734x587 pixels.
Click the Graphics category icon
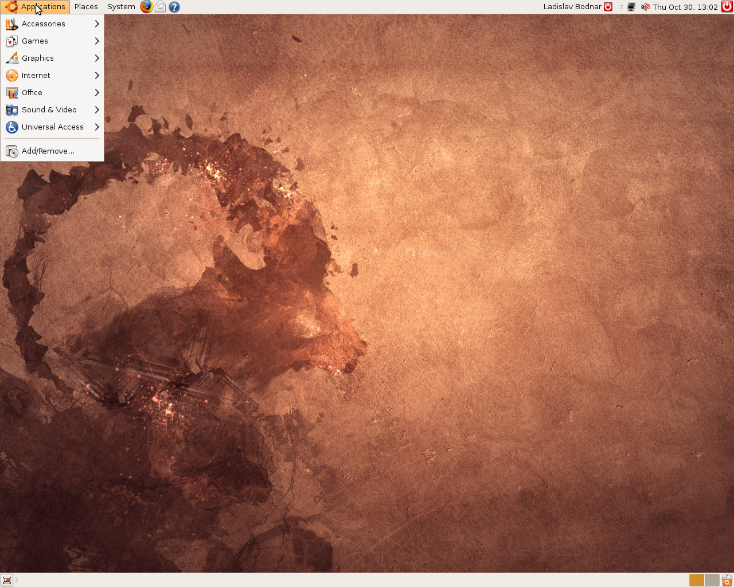(x=12, y=58)
